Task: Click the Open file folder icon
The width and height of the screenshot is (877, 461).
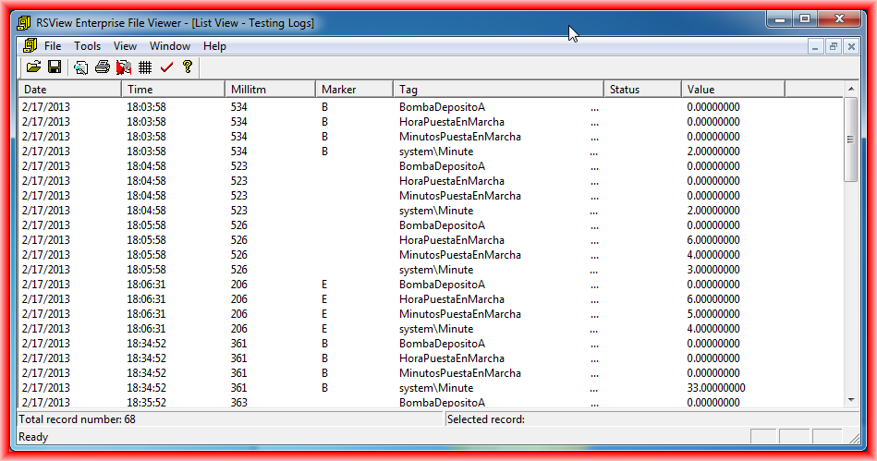Action: click(33, 67)
